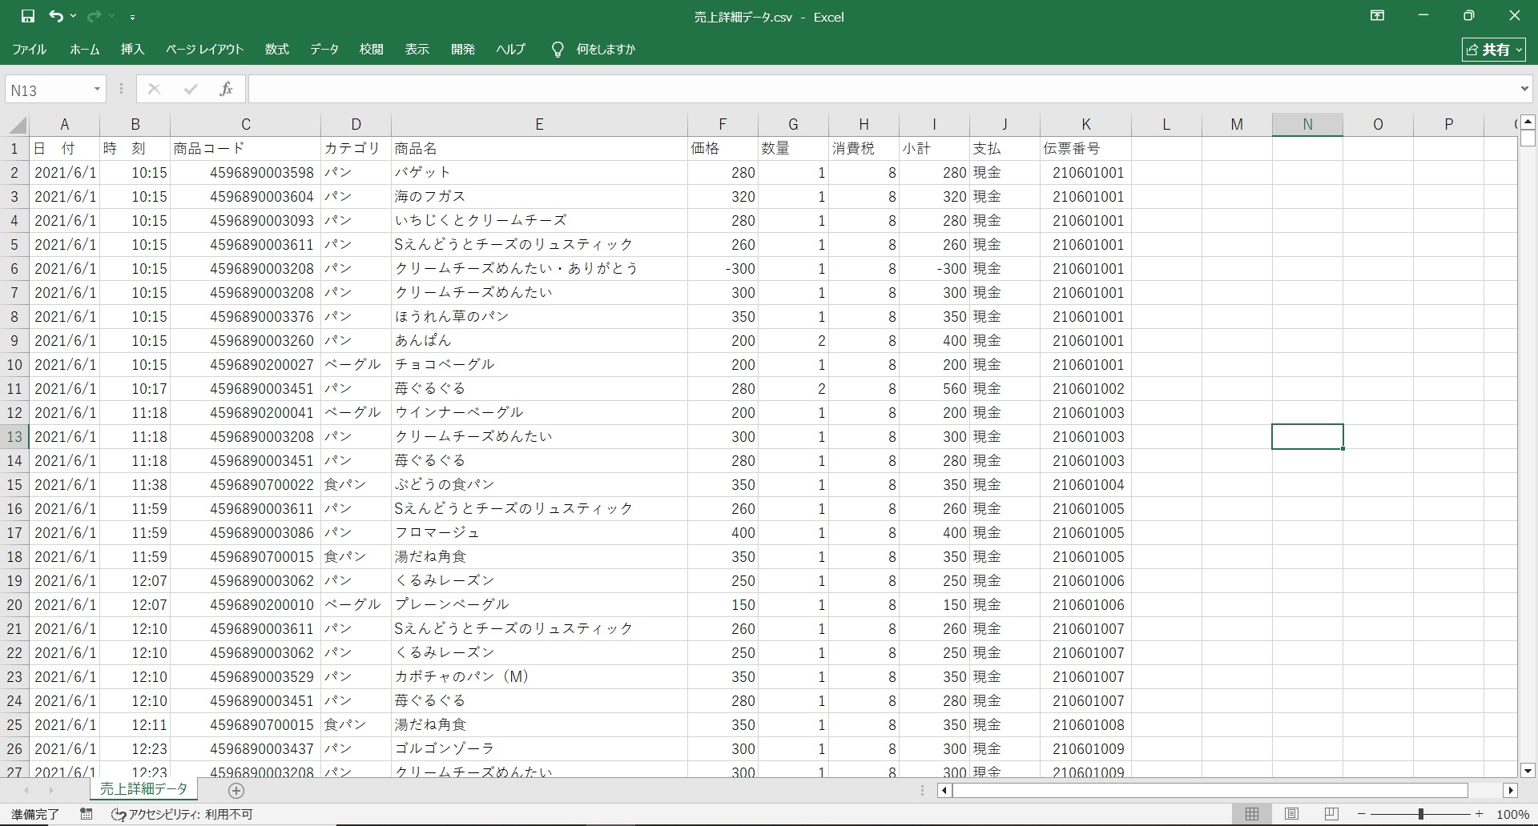Screen dimensions: 1538x826
Task: Click the Undo arrow icon
Action: (x=55, y=16)
